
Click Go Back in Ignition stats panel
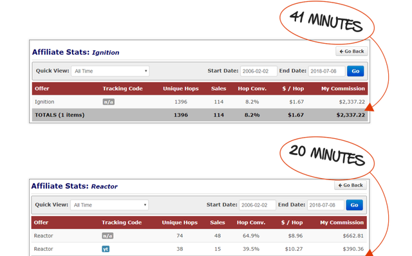coord(351,51)
